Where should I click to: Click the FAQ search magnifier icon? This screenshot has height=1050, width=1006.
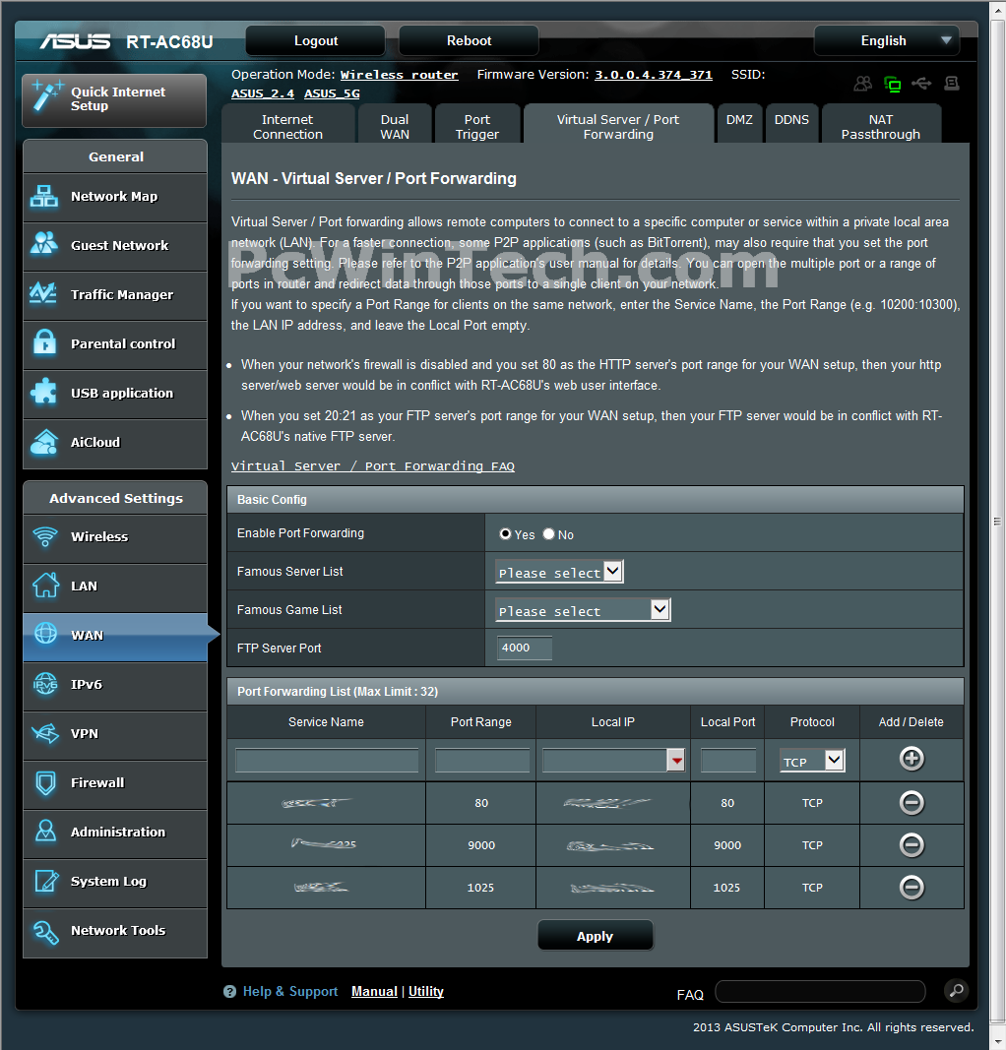(x=956, y=990)
